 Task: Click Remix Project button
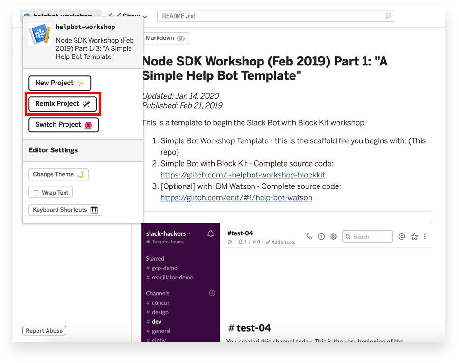point(63,104)
